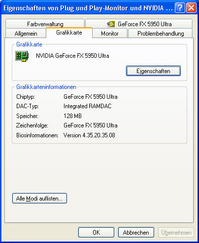Open the Problembehandlung tab
The height and width of the screenshot is (243, 199).
tap(161, 34)
